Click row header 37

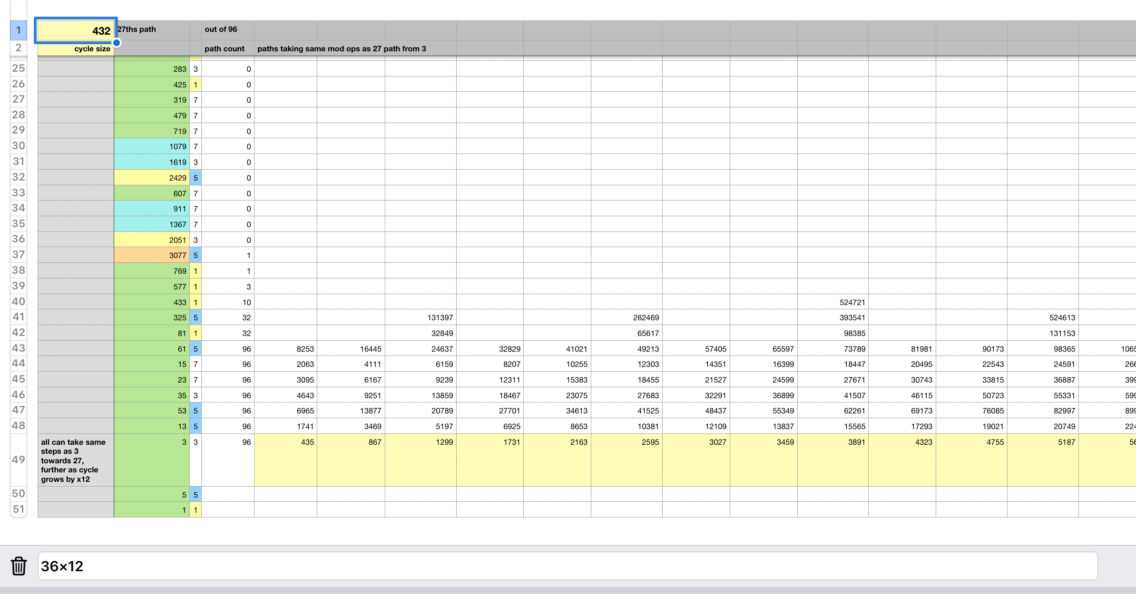click(19, 255)
